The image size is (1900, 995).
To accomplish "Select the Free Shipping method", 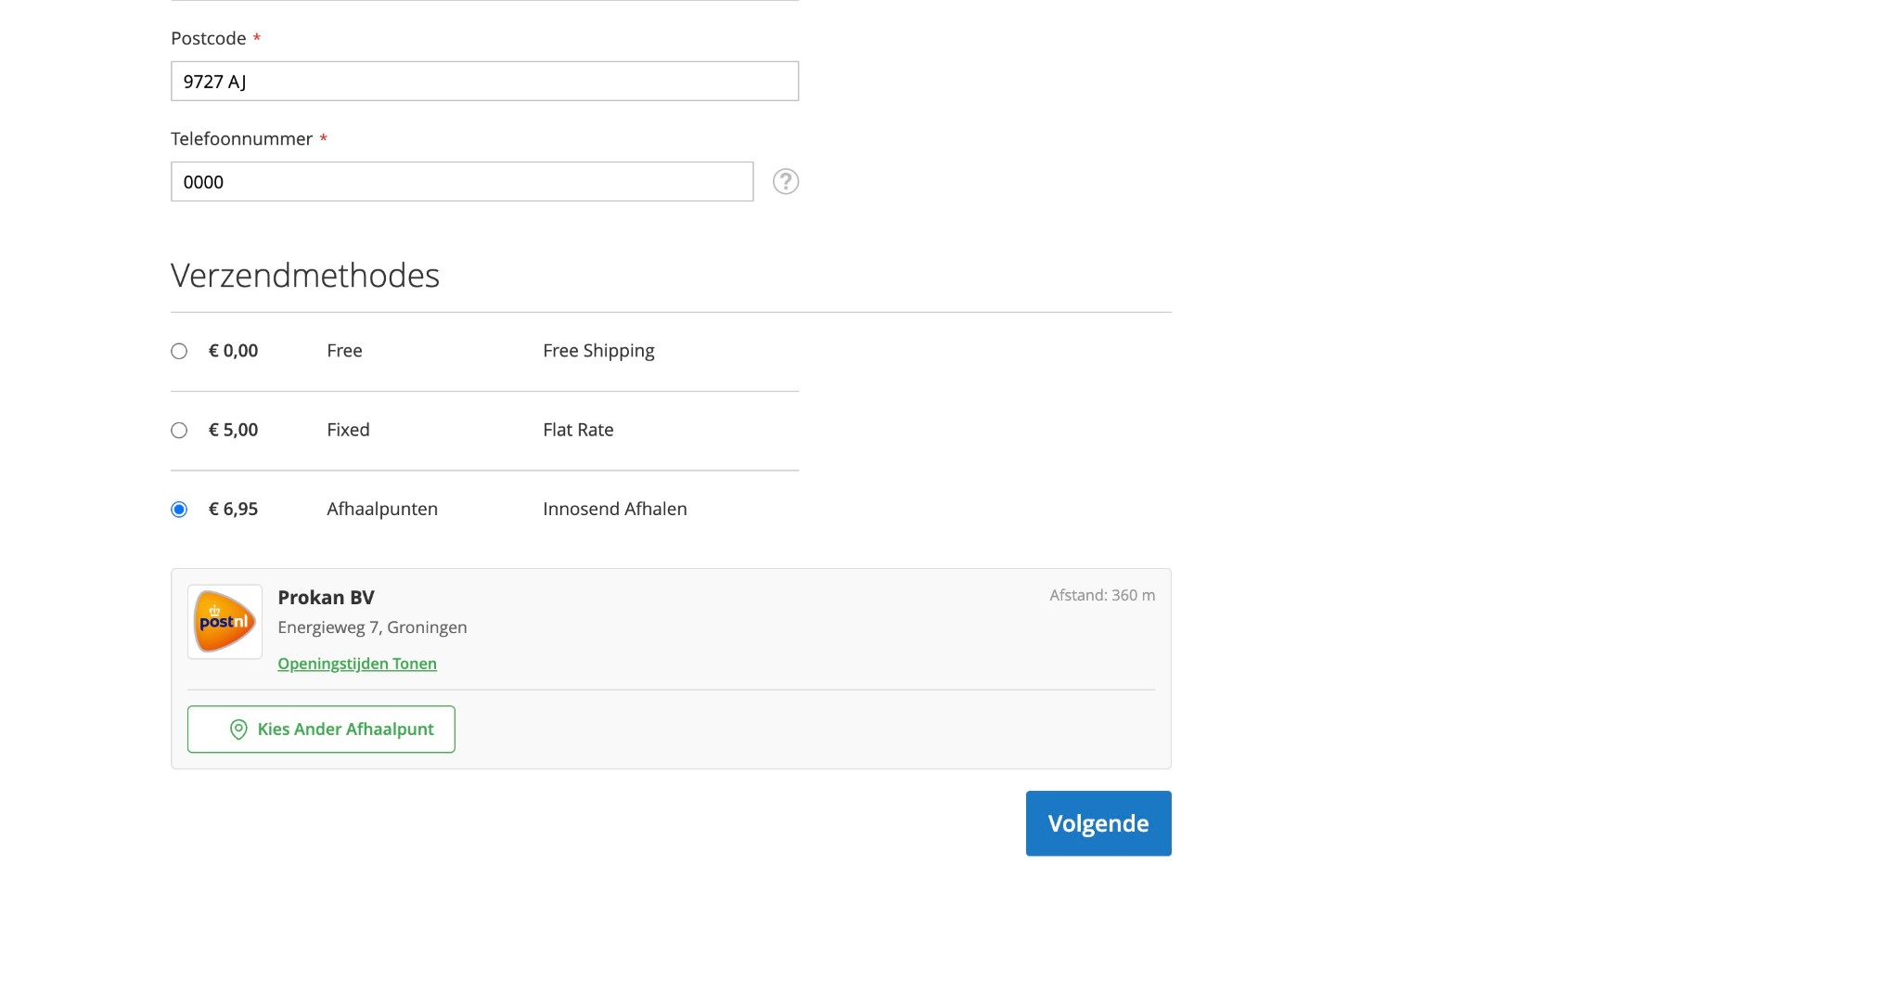I will 179,351.
